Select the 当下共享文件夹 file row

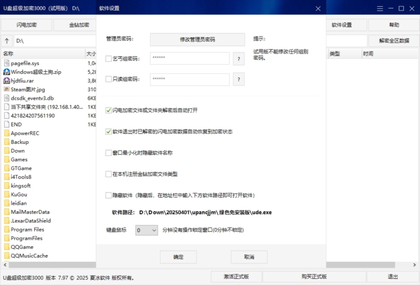pos(49,107)
